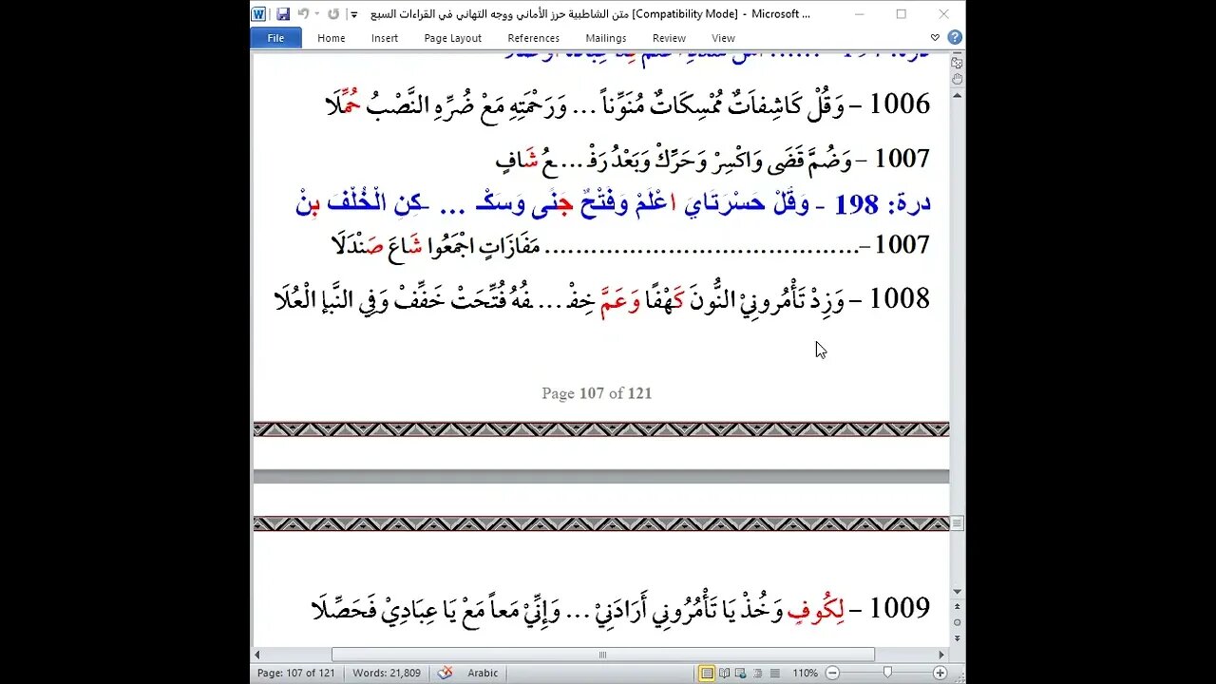Image resolution: width=1216 pixels, height=684 pixels.
Task: Click verse number 1008 in the document
Action: click(902, 298)
